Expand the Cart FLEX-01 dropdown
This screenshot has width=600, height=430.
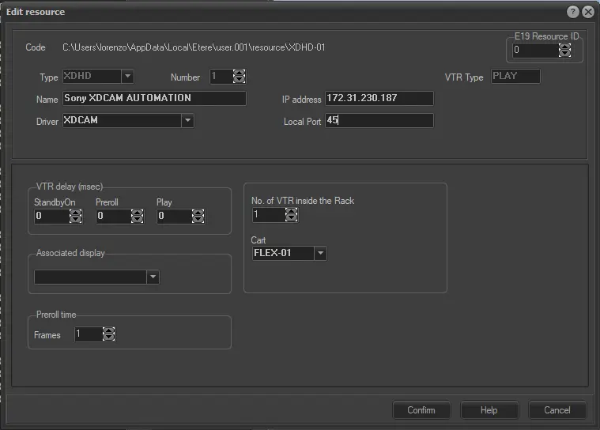tap(320, 254)
